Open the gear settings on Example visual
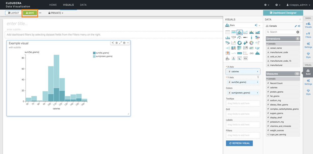 (117, 43)
